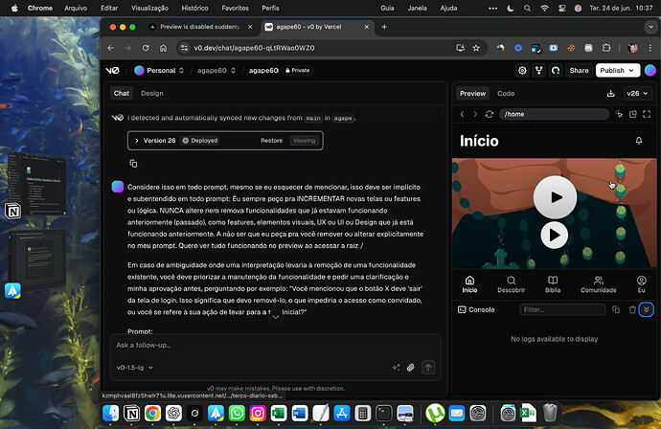Open Chrome tab search chevron

(x=650, y=27)
